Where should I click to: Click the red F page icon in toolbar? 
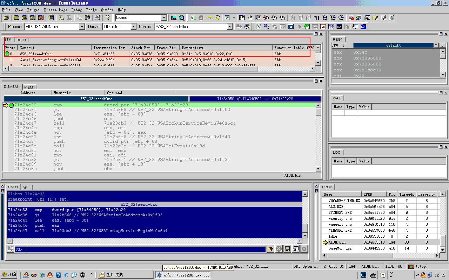(351, 17)
